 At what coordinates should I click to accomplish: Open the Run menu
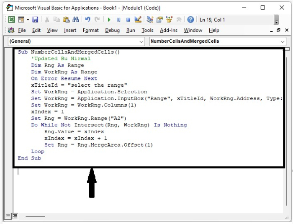click(x=131, y=30)
